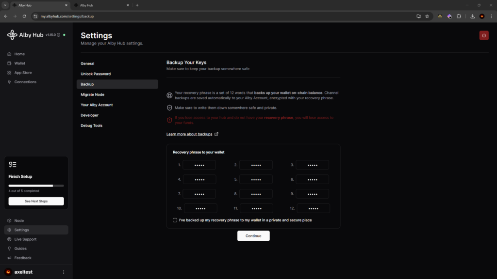Click the red power button icon
Viewport: 497px width, 279px height.
coord(483,35)
